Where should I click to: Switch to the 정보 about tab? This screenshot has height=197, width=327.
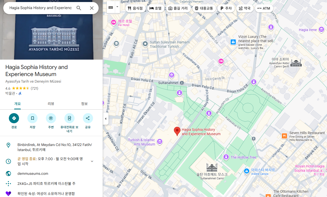point(84,104)
